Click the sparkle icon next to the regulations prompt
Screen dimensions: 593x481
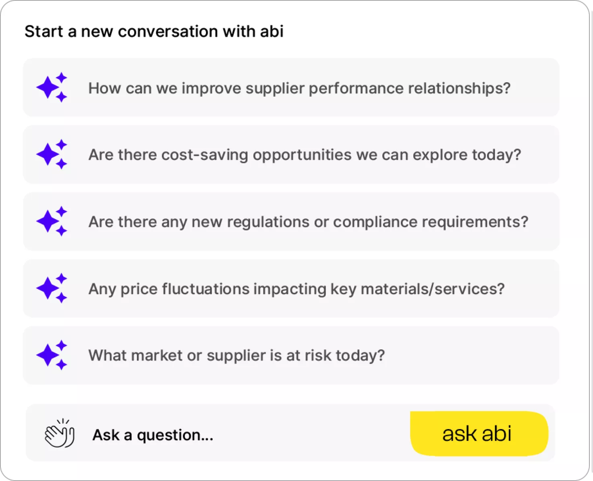tap(51, 221)
